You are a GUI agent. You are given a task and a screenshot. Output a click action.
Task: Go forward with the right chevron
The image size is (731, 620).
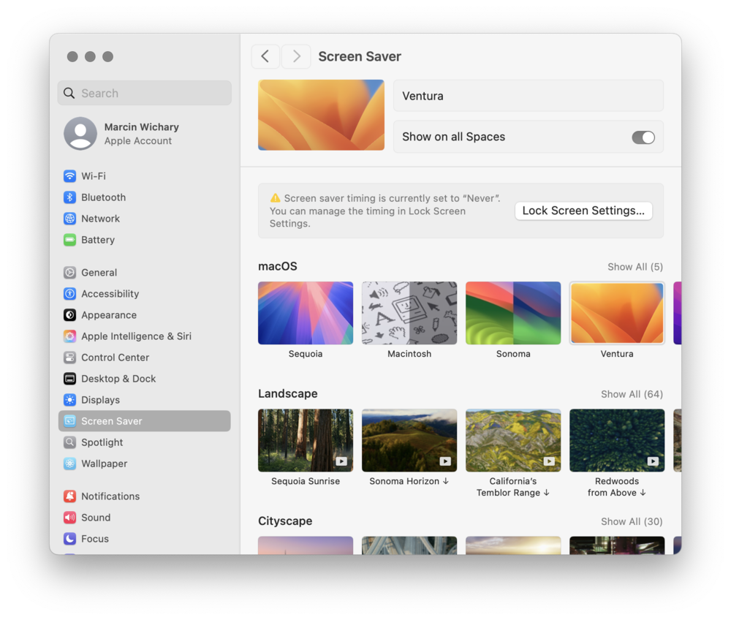(x=296, y=56)
